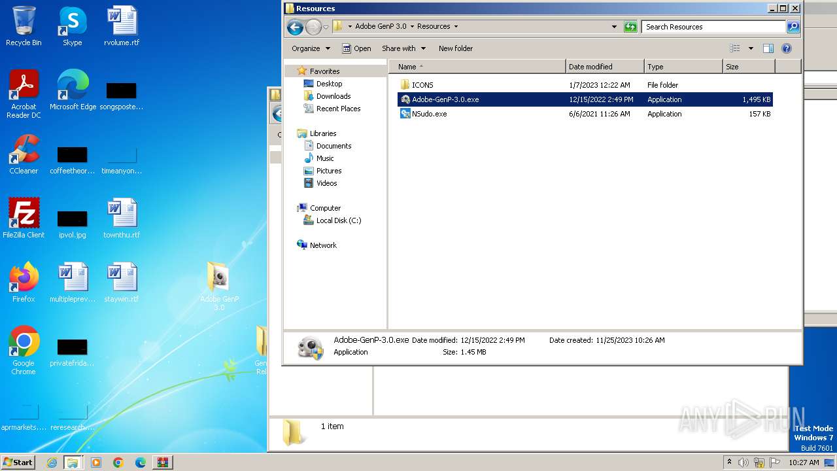This screenshot has height=471, width=837.
Task: Click the Edge taskbar icon
Action: [141, 462]
